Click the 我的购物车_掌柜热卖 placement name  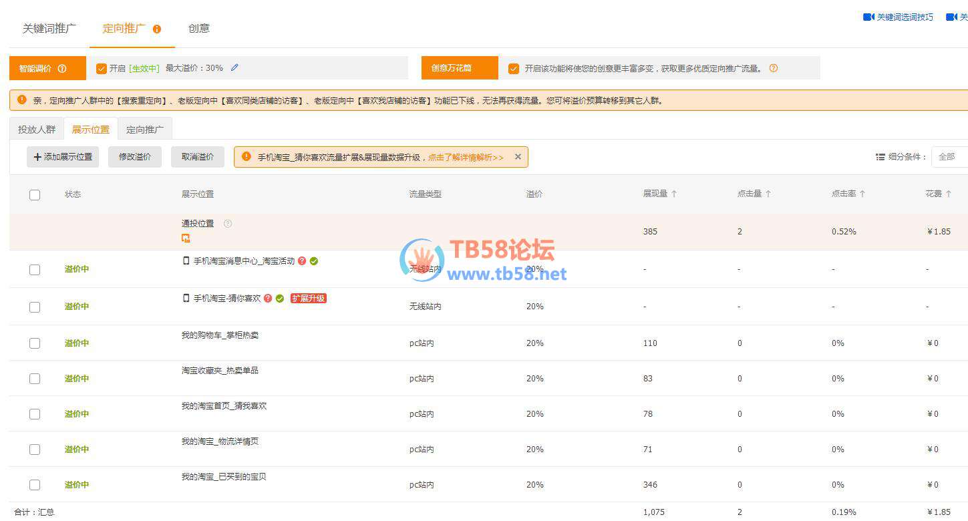[x=220, y=335]
